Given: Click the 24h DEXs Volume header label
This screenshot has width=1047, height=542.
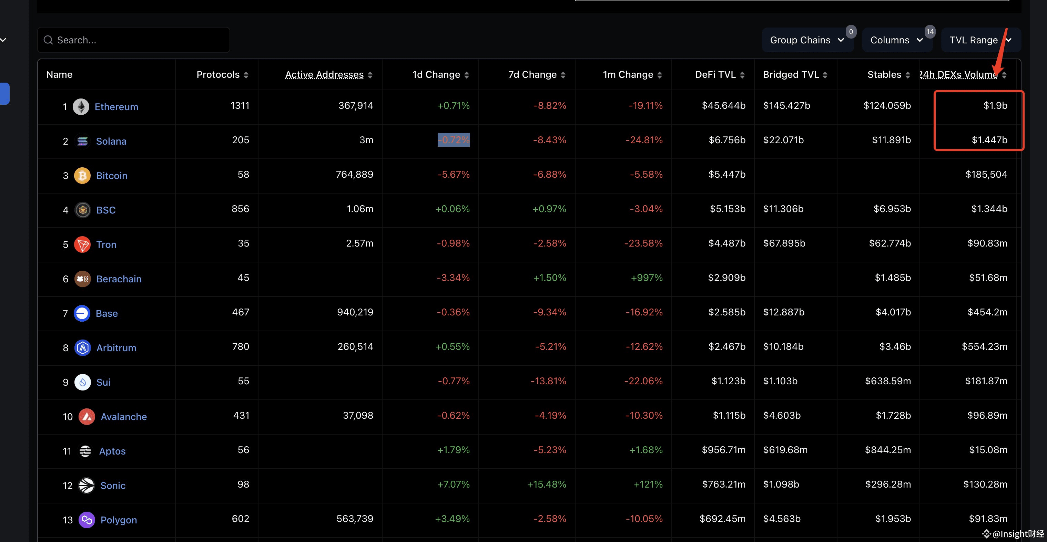Looking at the screenshot, I should [x=959, y=75].
